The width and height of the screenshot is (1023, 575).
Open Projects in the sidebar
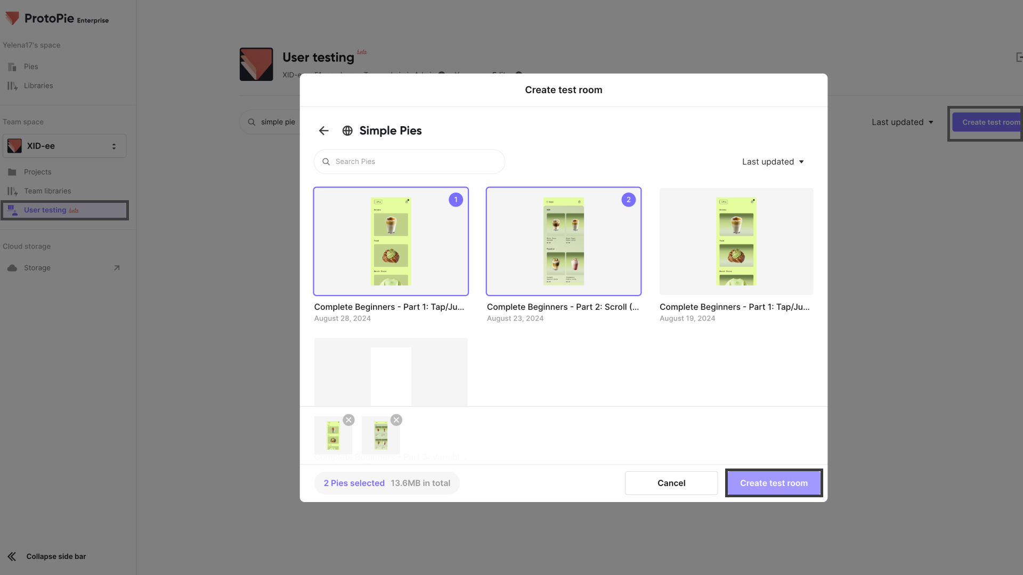click(x=37, y=172)
